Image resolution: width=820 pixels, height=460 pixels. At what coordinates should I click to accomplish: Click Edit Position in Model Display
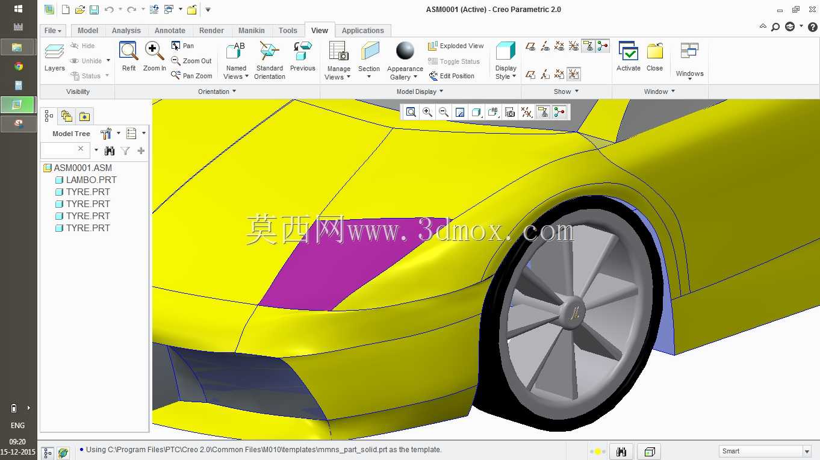point(452,76)
